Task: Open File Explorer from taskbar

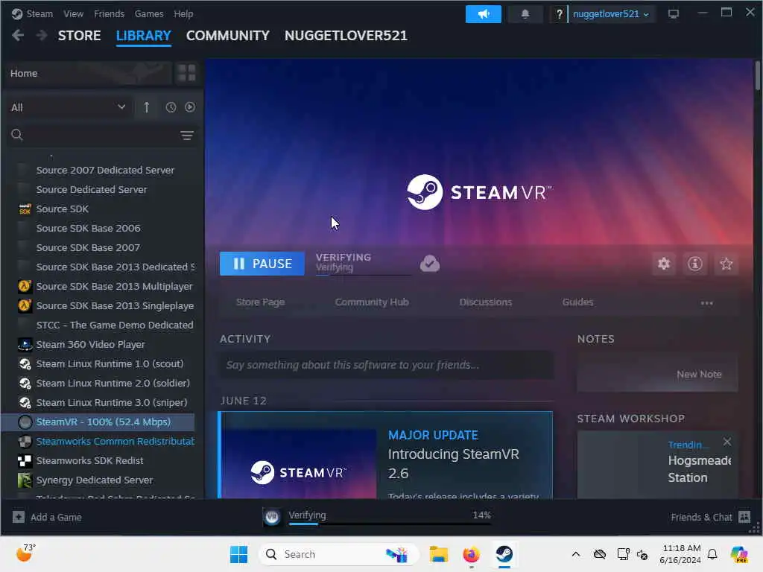Action: click(438, 554)
